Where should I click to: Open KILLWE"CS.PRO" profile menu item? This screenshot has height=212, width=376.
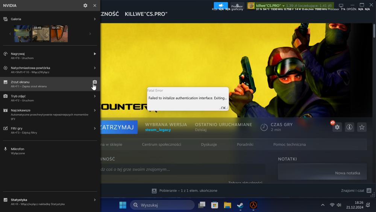[x=146, y=14]
